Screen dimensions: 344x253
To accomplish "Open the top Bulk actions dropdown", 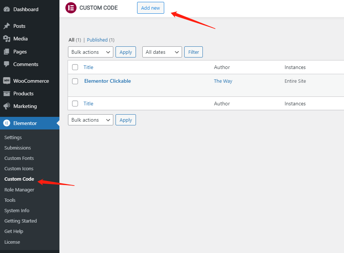I will (91, 52).
